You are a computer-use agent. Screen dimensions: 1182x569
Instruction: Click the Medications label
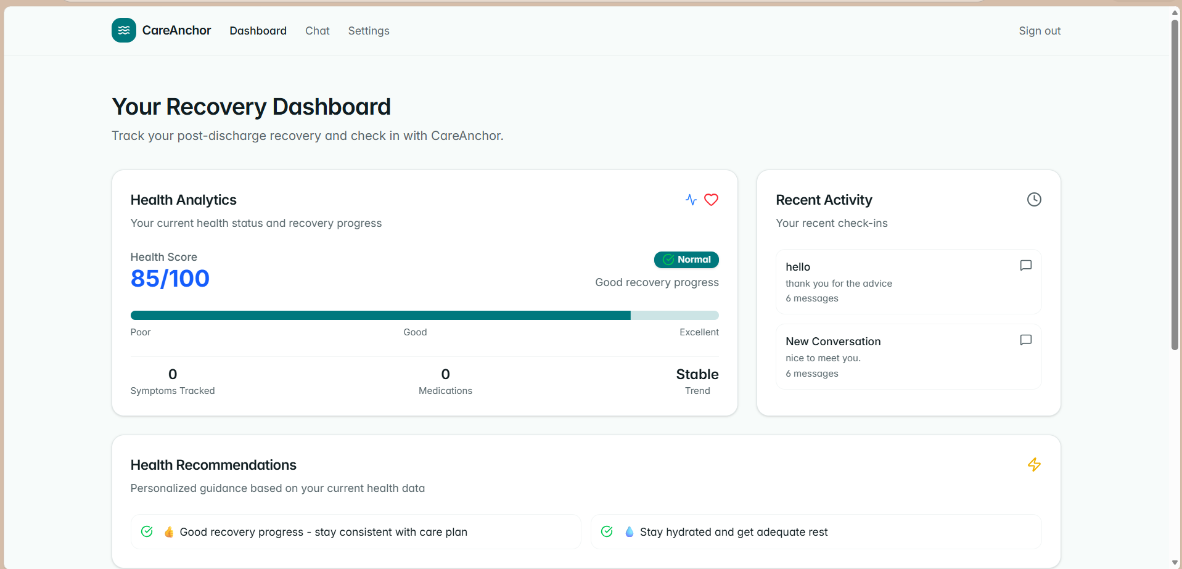pos(445,391)
